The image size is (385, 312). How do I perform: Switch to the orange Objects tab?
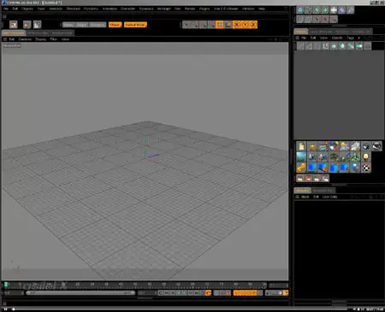[301, 32]
